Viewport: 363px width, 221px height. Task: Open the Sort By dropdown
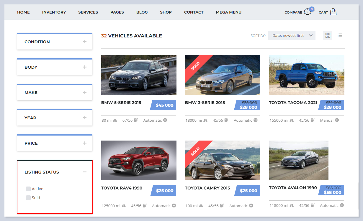tap(292, 35)
